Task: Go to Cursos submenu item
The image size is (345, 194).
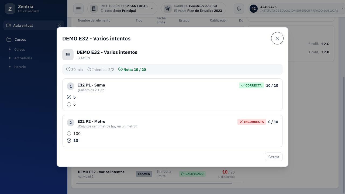Action: [x=19, y=50]
